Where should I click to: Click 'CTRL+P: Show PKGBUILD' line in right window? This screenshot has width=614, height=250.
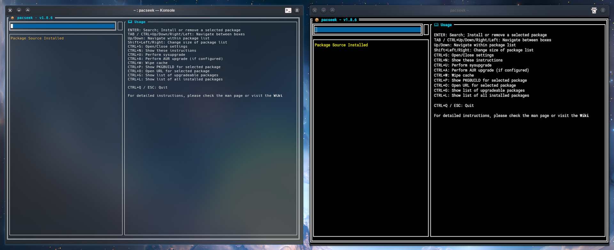[x=480, y=80]
